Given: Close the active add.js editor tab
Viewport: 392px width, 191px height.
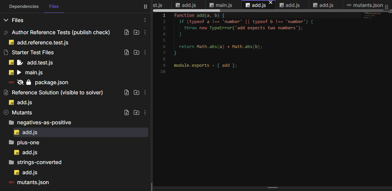Looking at the screenshot, I should [x=271, y=3].
